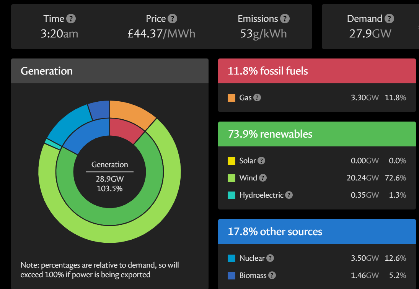Click the Biomass 5.2% percentage
Image resolution: width=419 pixels, height=289 pixels.
click(x=398, y=275)
